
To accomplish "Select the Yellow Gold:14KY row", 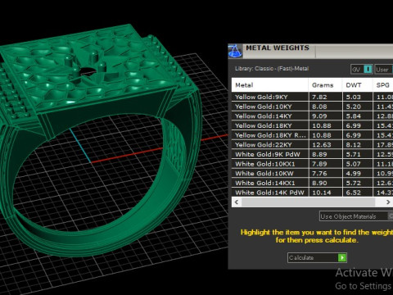I will (312, 116).
